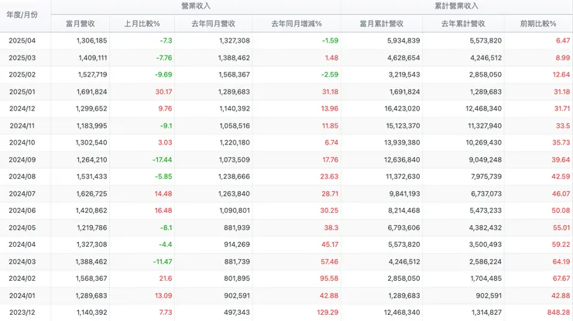This screenshot has width=573, height=321.
Task: Click the 累計營業收入 group header
Action: pyautogui.click(x=456, y=6)
